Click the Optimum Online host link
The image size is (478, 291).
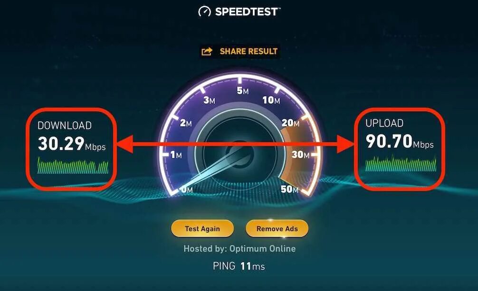[x=262, y=249]
